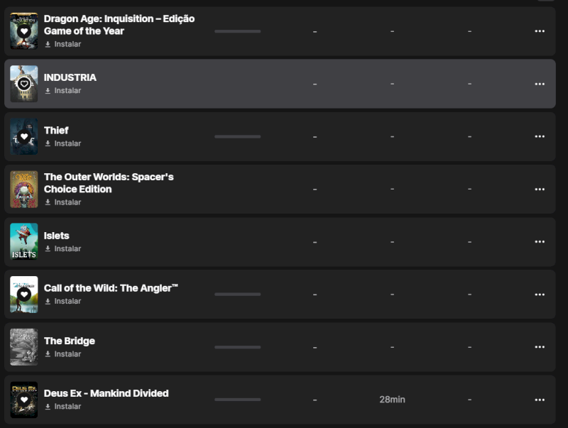Toggle favorite heart on Dragon Age: Inquisition
568x428 pixels.
point(24,31)
